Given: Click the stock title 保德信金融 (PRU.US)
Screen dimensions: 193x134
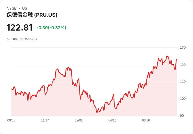Looking at the screenshot, I should pyautogui.click(x=32, y=15).
